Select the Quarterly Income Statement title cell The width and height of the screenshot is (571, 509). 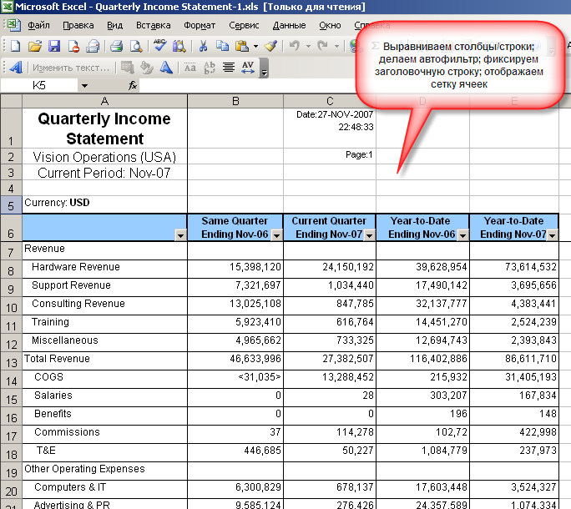point(104,129)
